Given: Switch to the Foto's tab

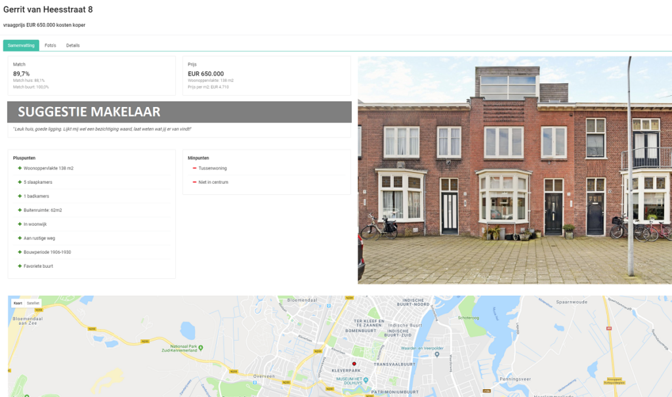Looking at the screenshot, I should [50, 45].
